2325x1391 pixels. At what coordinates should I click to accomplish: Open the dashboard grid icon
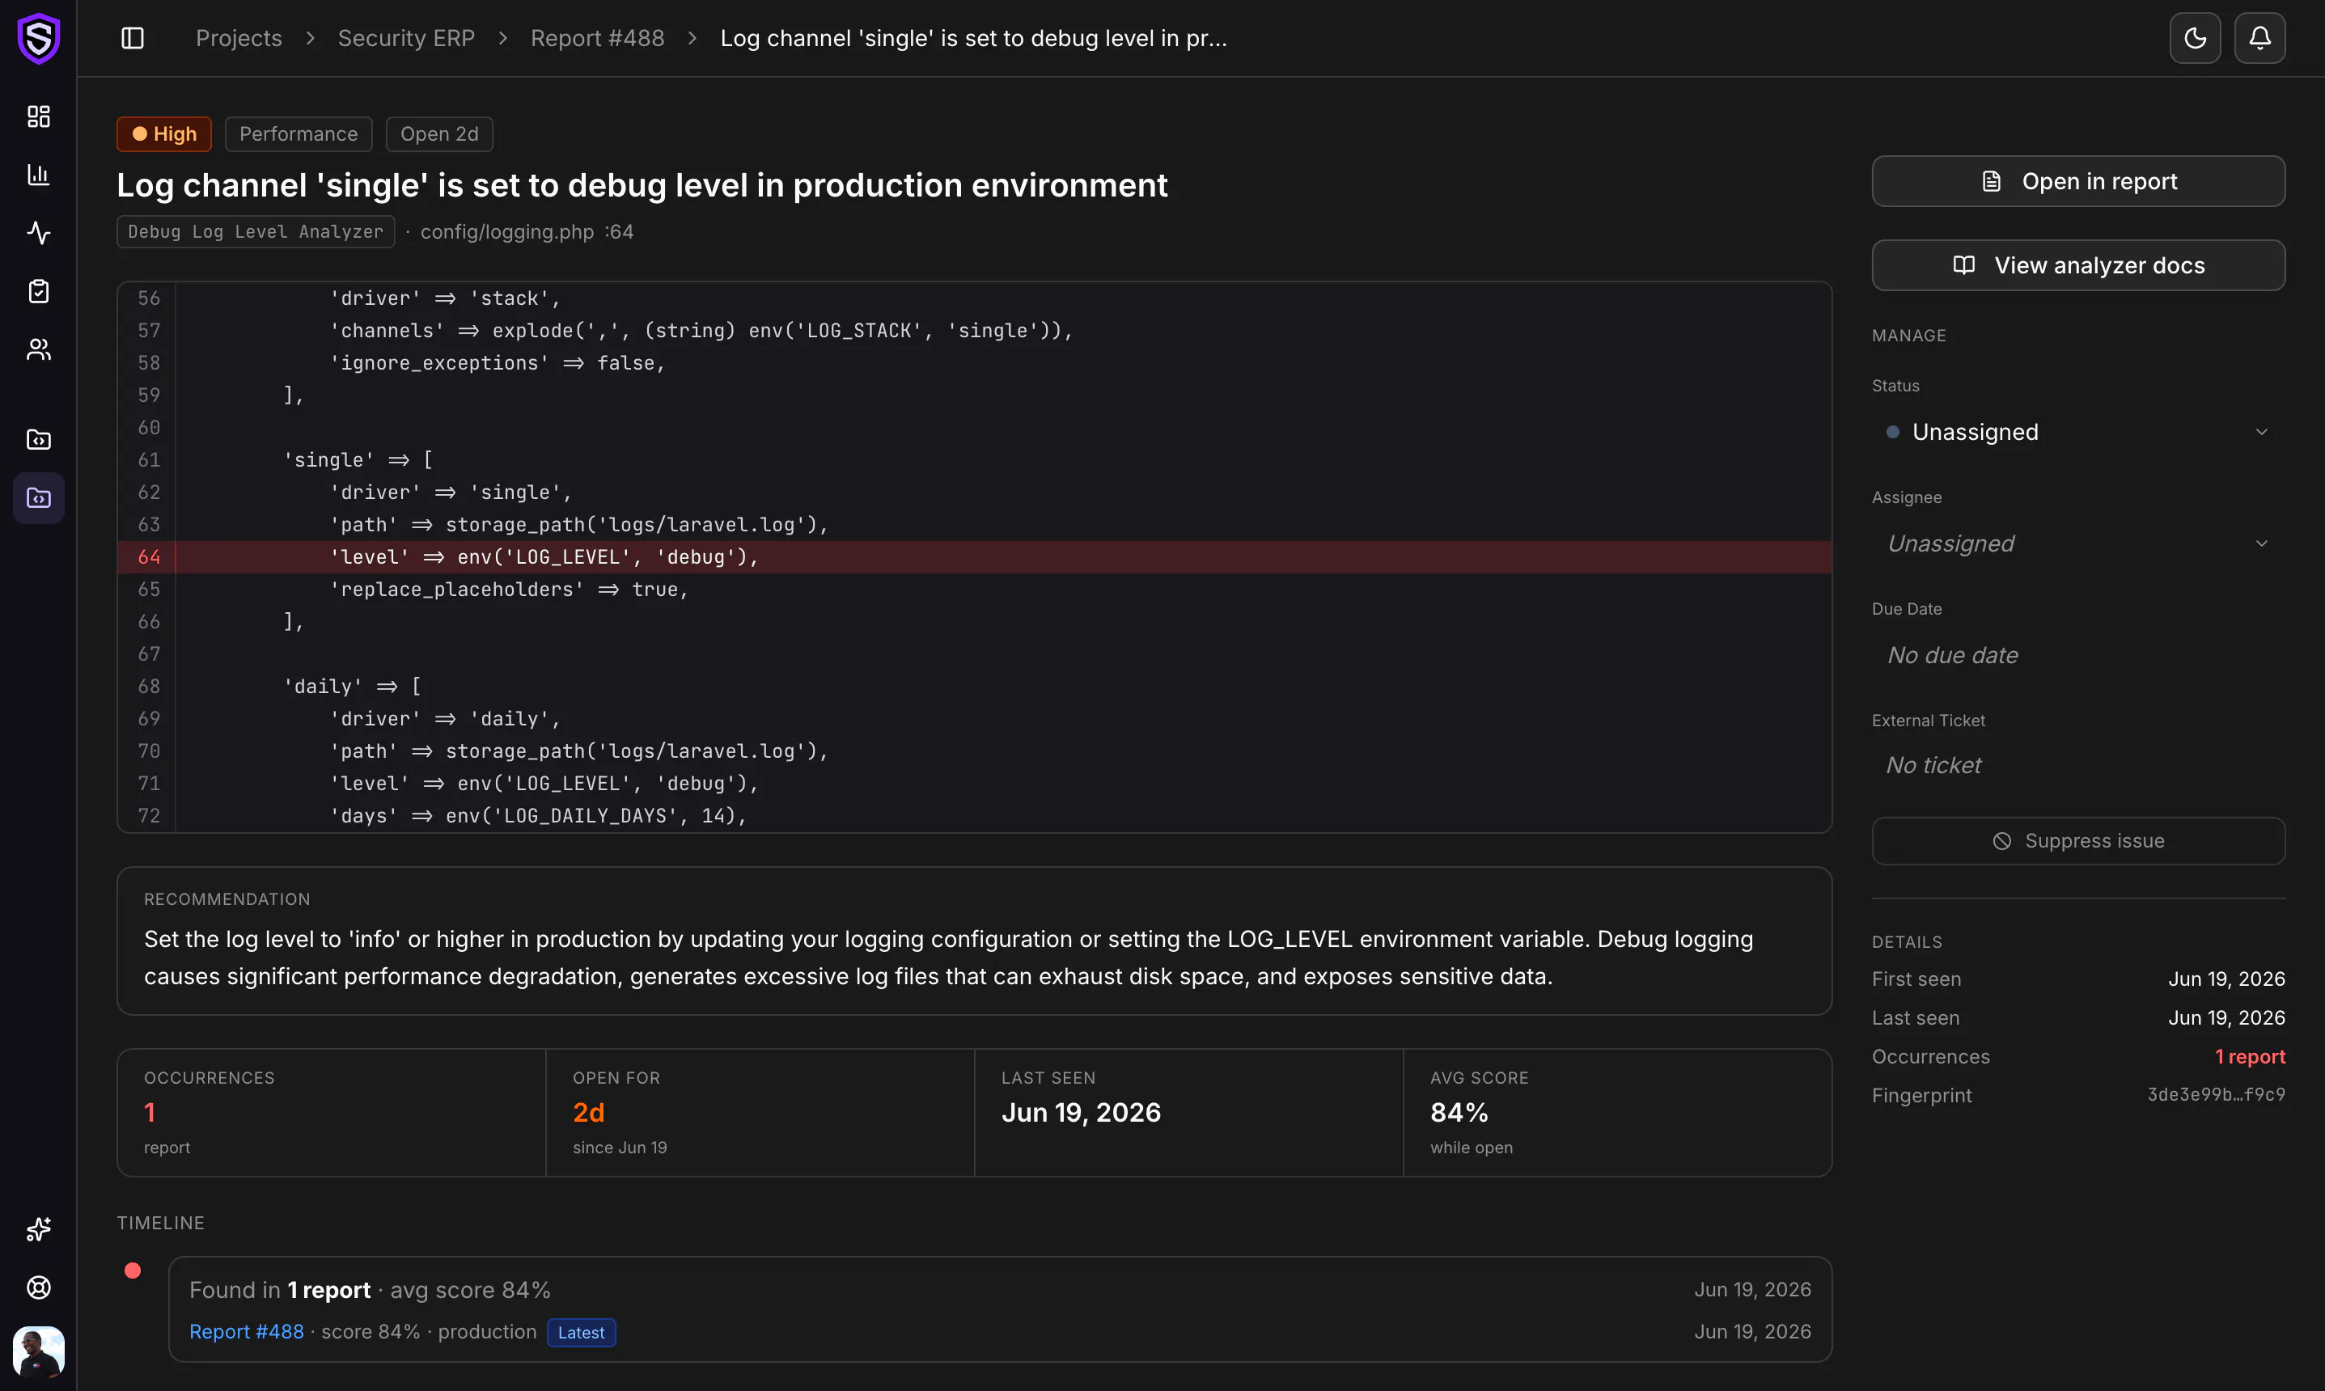click(39, 116)
